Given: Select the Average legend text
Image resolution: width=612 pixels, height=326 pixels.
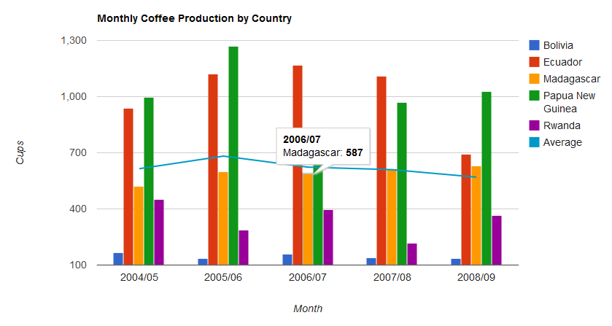Looking at the screenshot, I should (563, 142).
